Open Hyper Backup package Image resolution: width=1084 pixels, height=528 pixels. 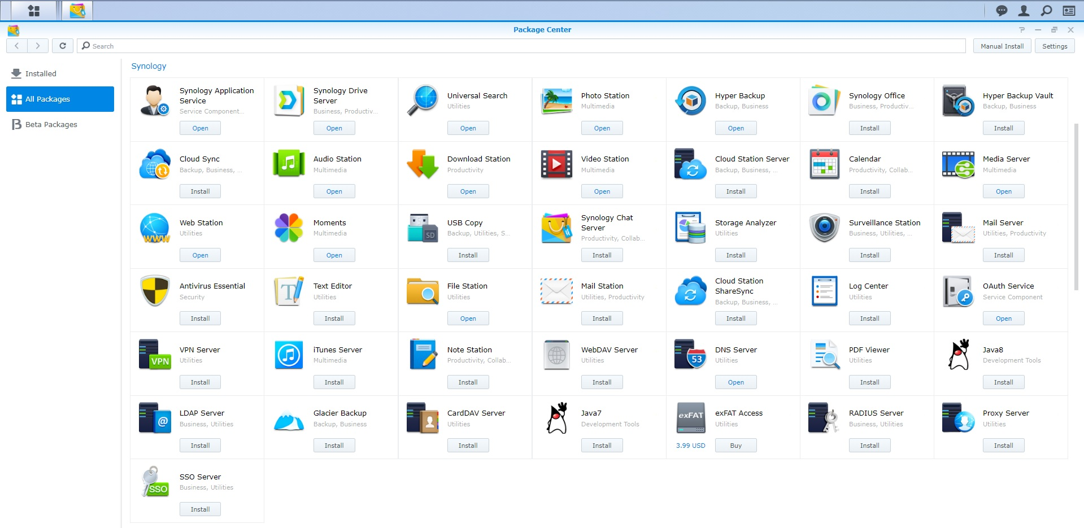coord(736,128)
